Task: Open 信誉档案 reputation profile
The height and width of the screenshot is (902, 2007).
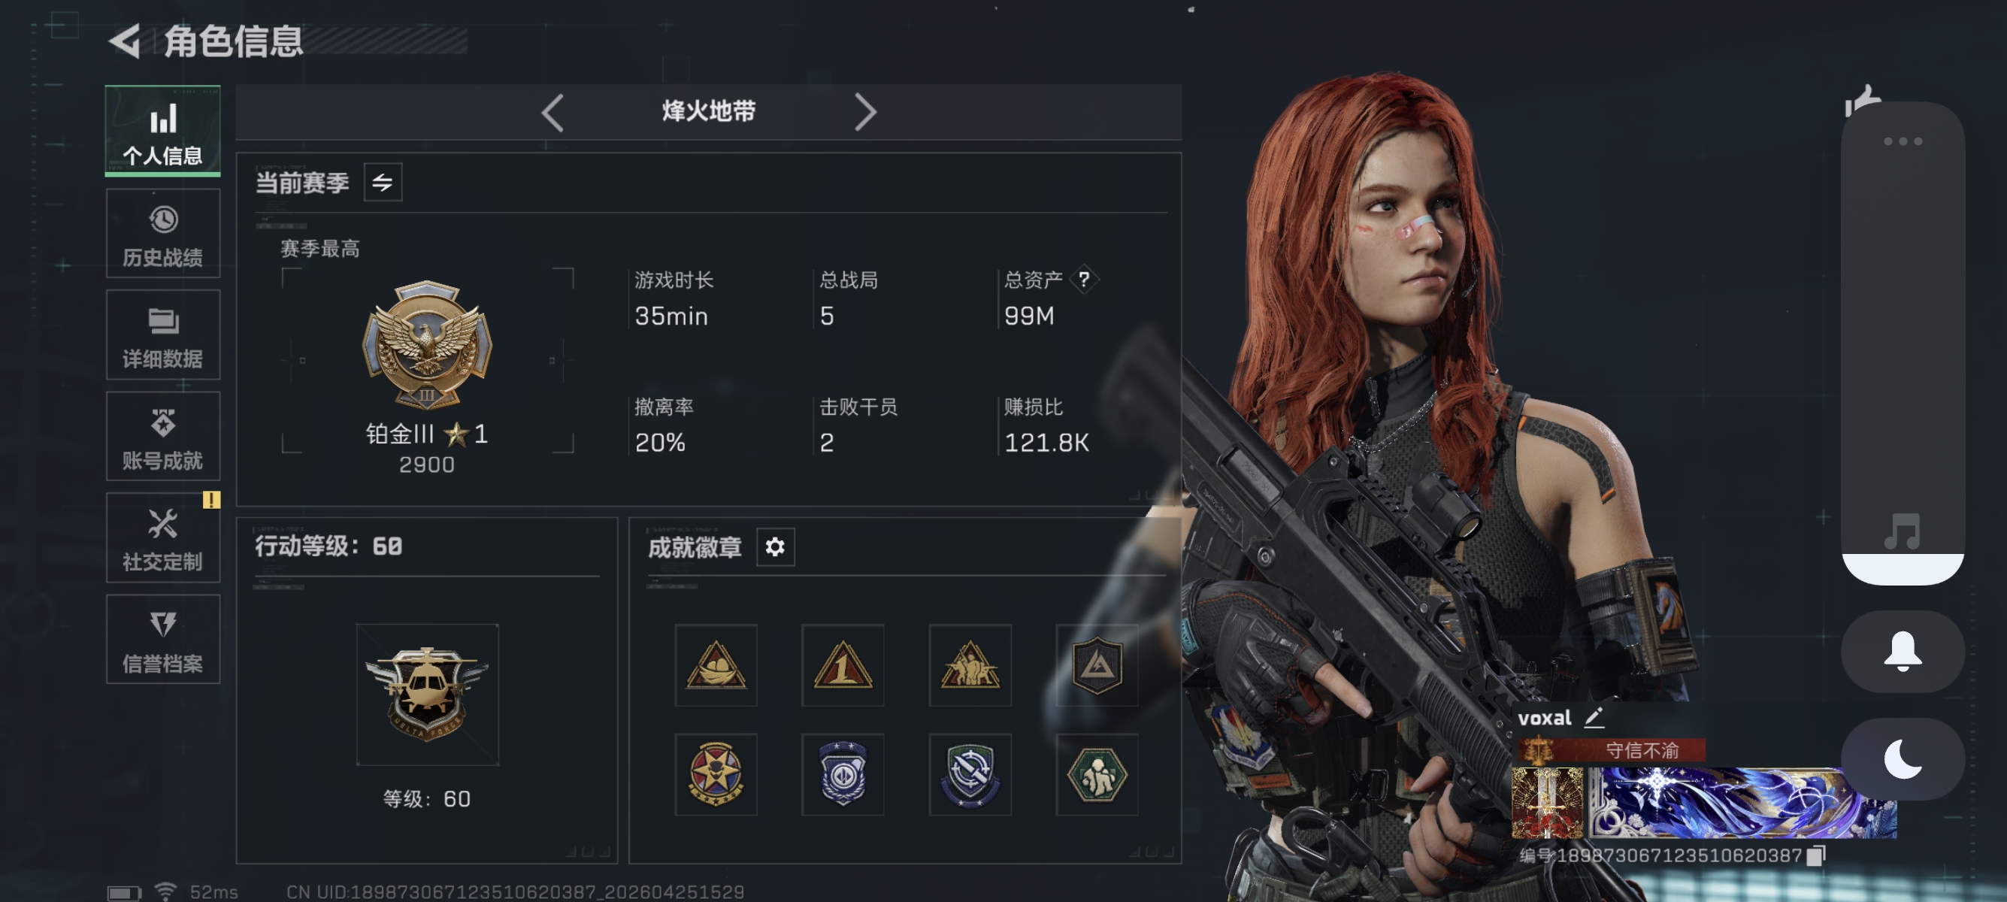Action: coord(163,640)
